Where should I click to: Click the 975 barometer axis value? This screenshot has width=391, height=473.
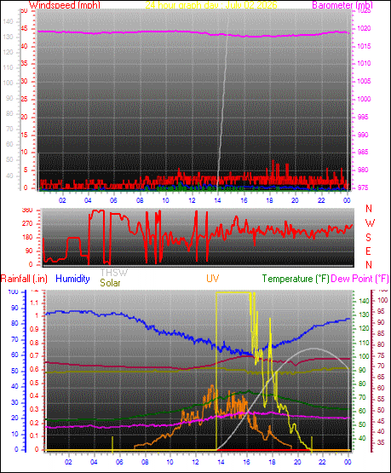363,188
